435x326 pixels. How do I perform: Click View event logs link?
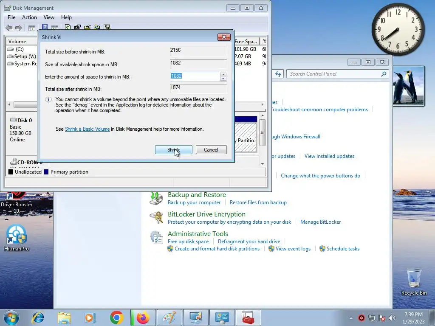[293, 249]
